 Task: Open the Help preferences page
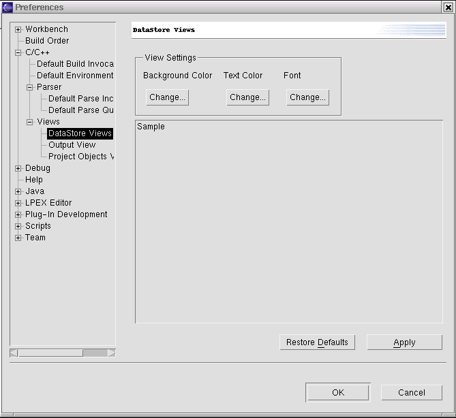[34, 180]
